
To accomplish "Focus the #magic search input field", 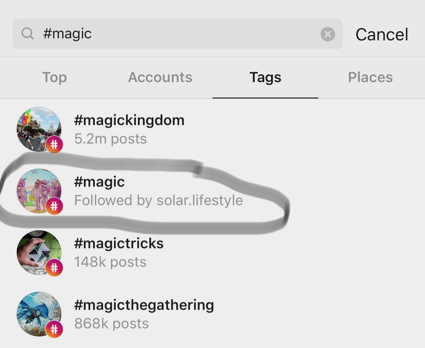I will 177,34.
